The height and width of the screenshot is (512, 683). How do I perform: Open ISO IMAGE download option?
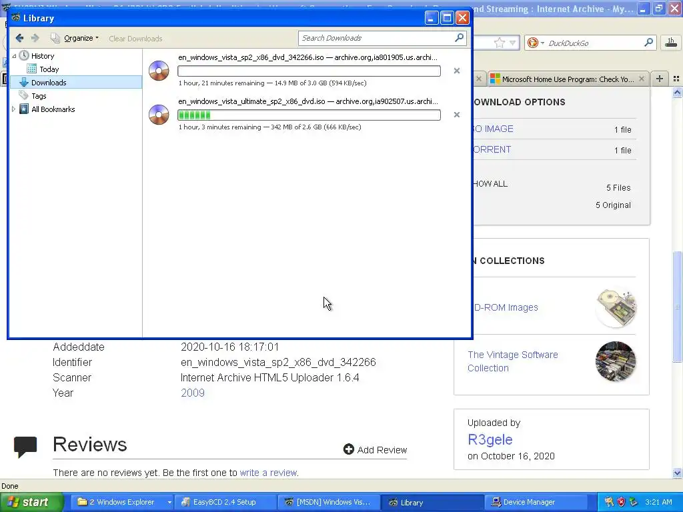494,129
